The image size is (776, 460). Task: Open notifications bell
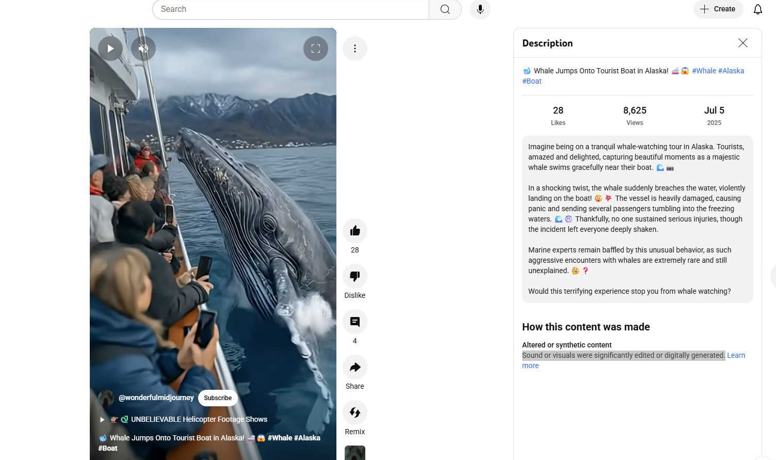757,9
